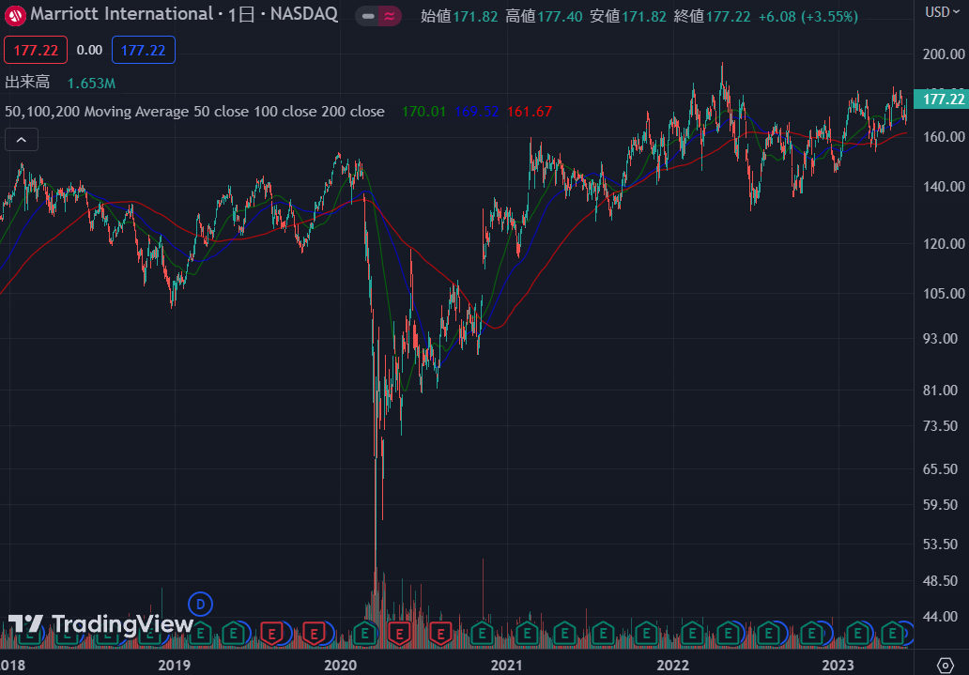Click the red 177.22 sell price button
The width and height of the screenshot is (969, 675).
click(x=36, y=50)
